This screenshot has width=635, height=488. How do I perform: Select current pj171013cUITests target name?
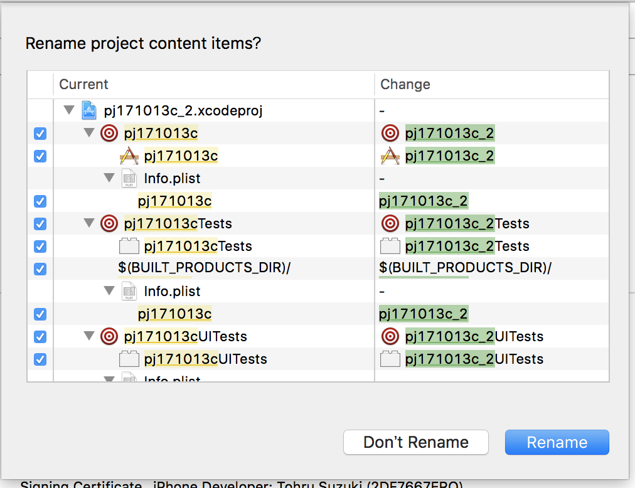pos(186,337)
